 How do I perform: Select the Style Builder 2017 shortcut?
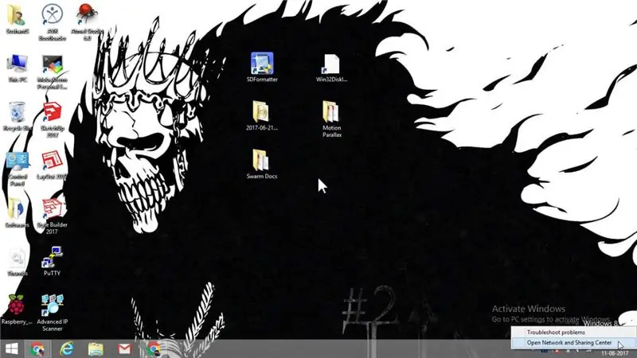(52, 216)
